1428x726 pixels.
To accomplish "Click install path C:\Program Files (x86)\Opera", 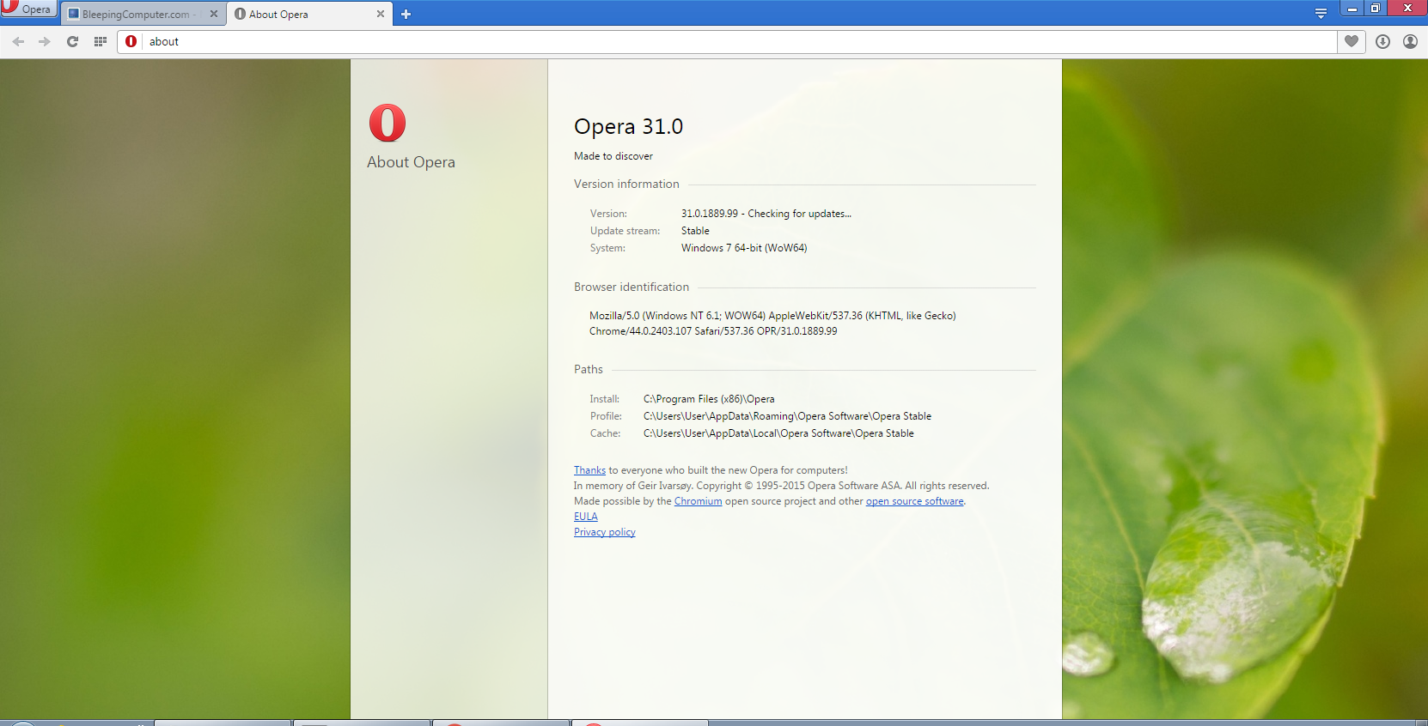I will click(709, 399).
